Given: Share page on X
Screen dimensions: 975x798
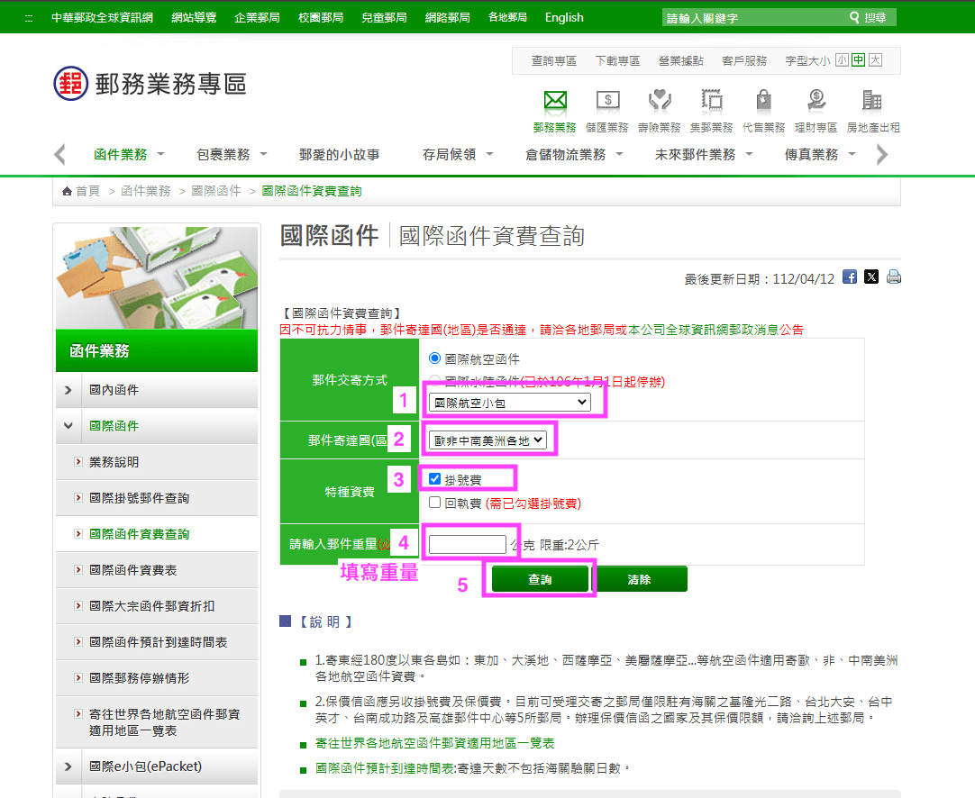Looking at the screenshot, I should 871,277.
